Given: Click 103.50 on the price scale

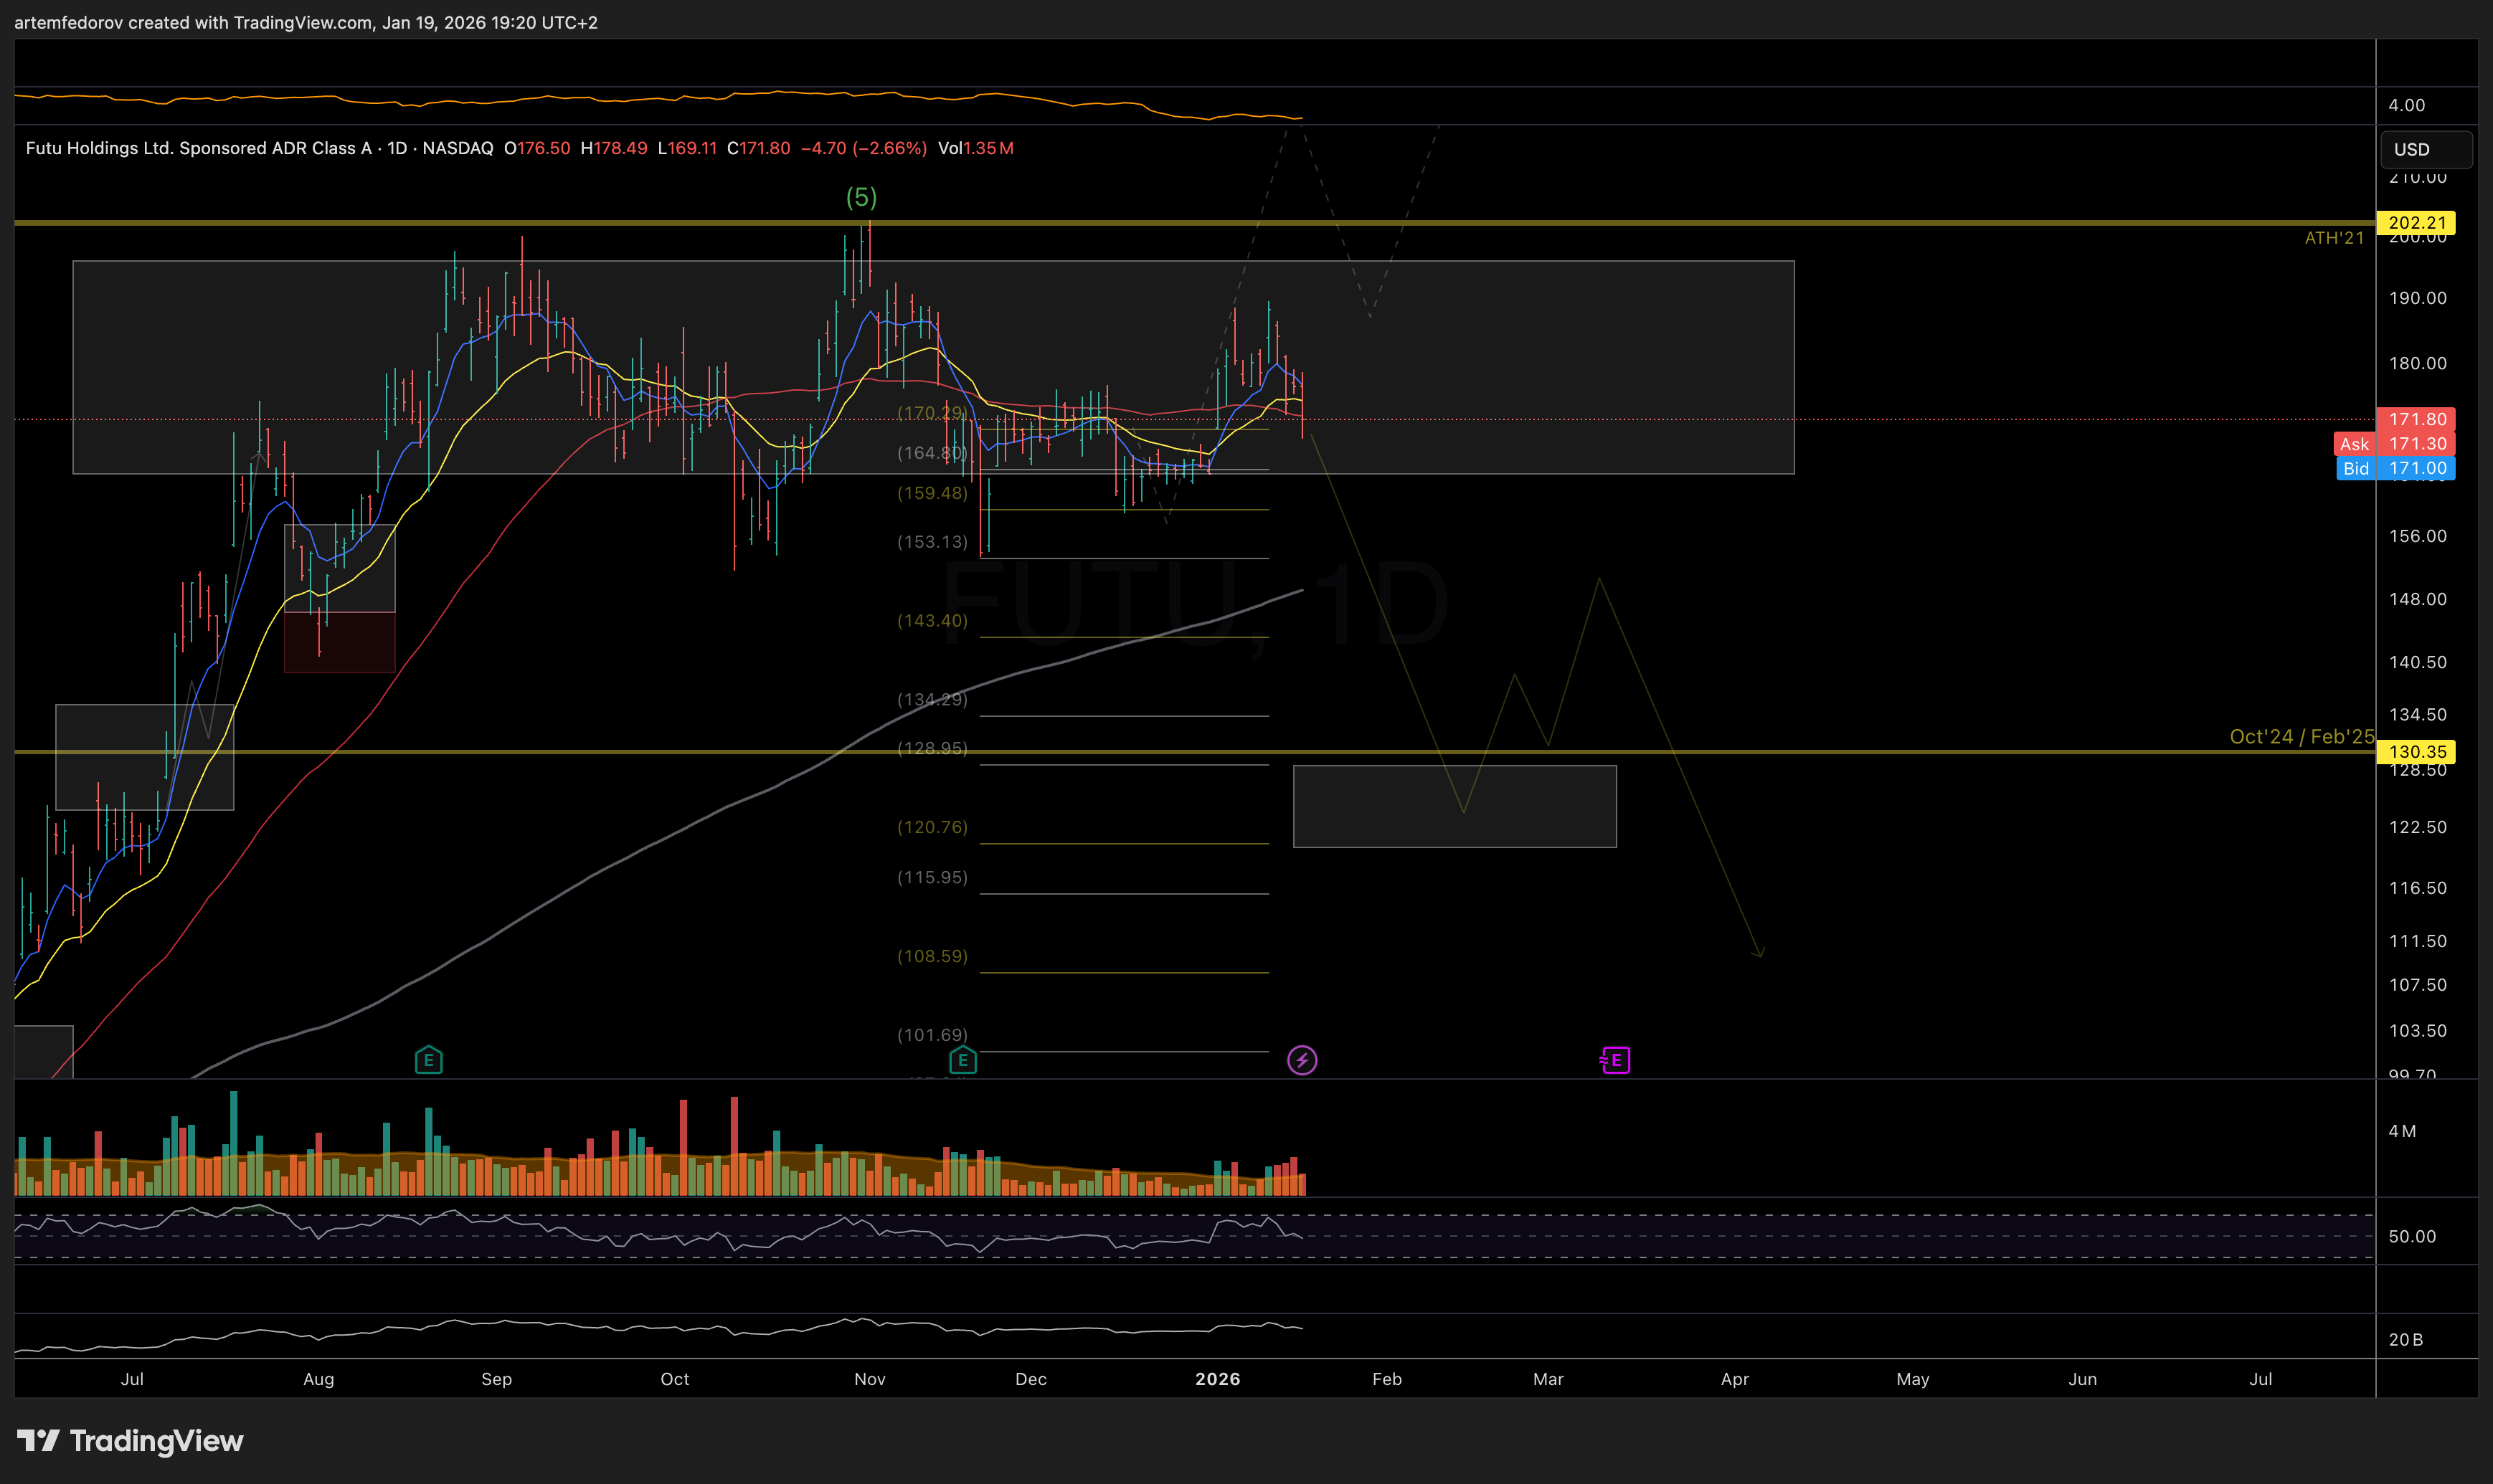Looking at the screenshot, I should tap(2417, 1030).
